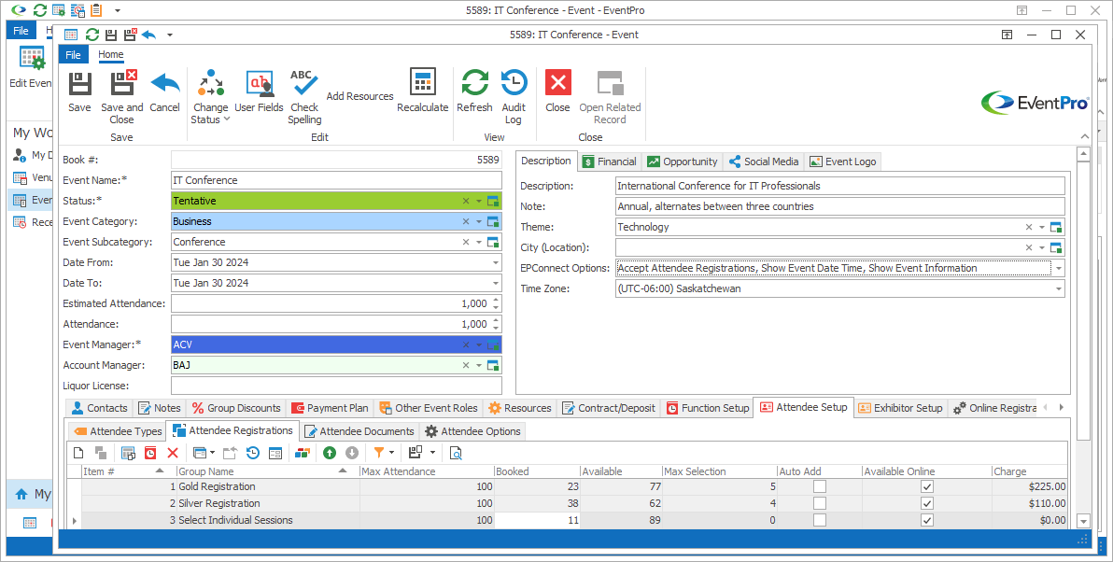Screen dimensions: 1113x562
Task: Uncheck Available Online for Silver Registration
Action: tap(927, 503)
